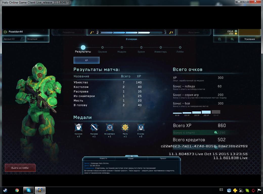Click the green tray icon next to red diamond
263x194 pixels.
coord(247,190)
